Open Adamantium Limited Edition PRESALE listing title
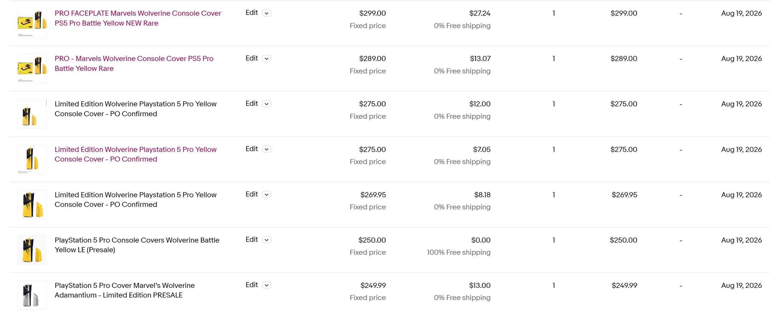Screen dimensions: 776x314 point(125,290)
